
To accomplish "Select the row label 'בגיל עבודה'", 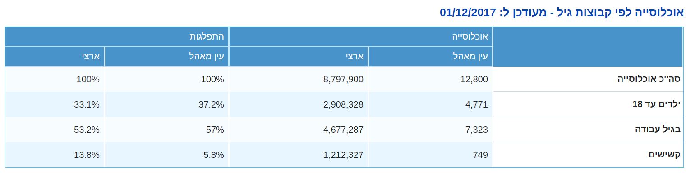I will click(588, 130).
